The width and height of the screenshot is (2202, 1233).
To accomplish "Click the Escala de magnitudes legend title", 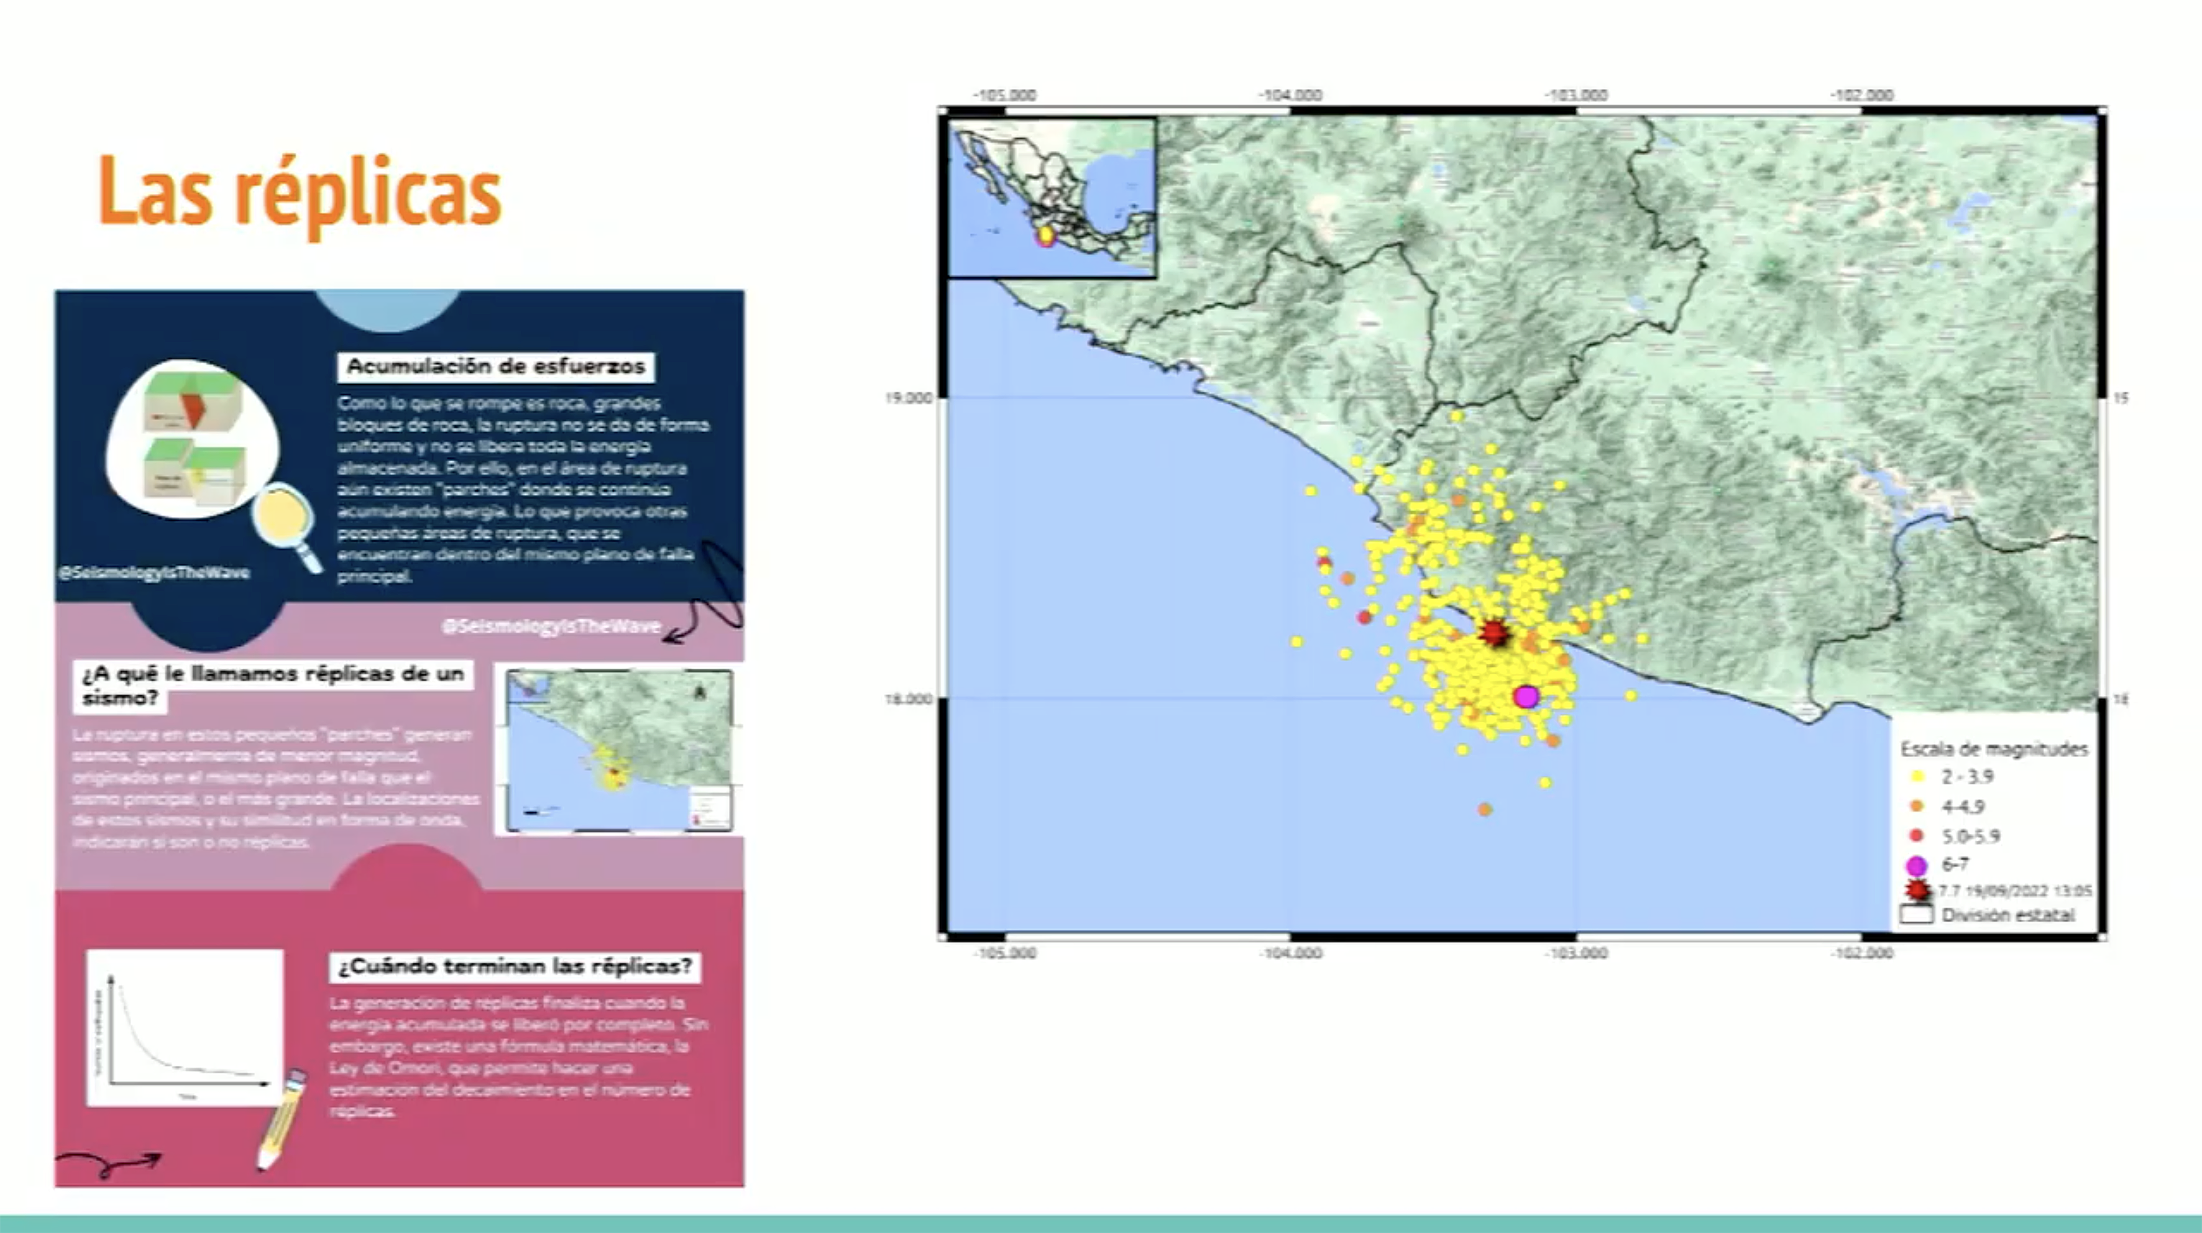I will (x=1993, y=748).
